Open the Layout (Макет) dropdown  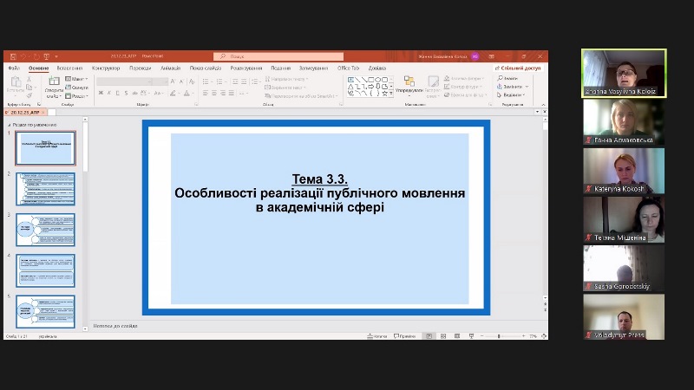click(76, 79)
